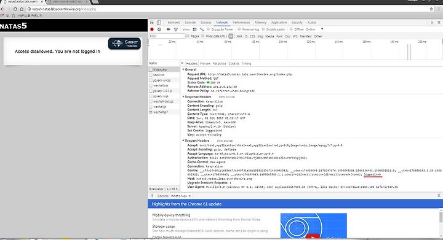This screenshot has height=240, width=443.
Task: Toggle device toolbar icon in DevTools
Action: 159,23
